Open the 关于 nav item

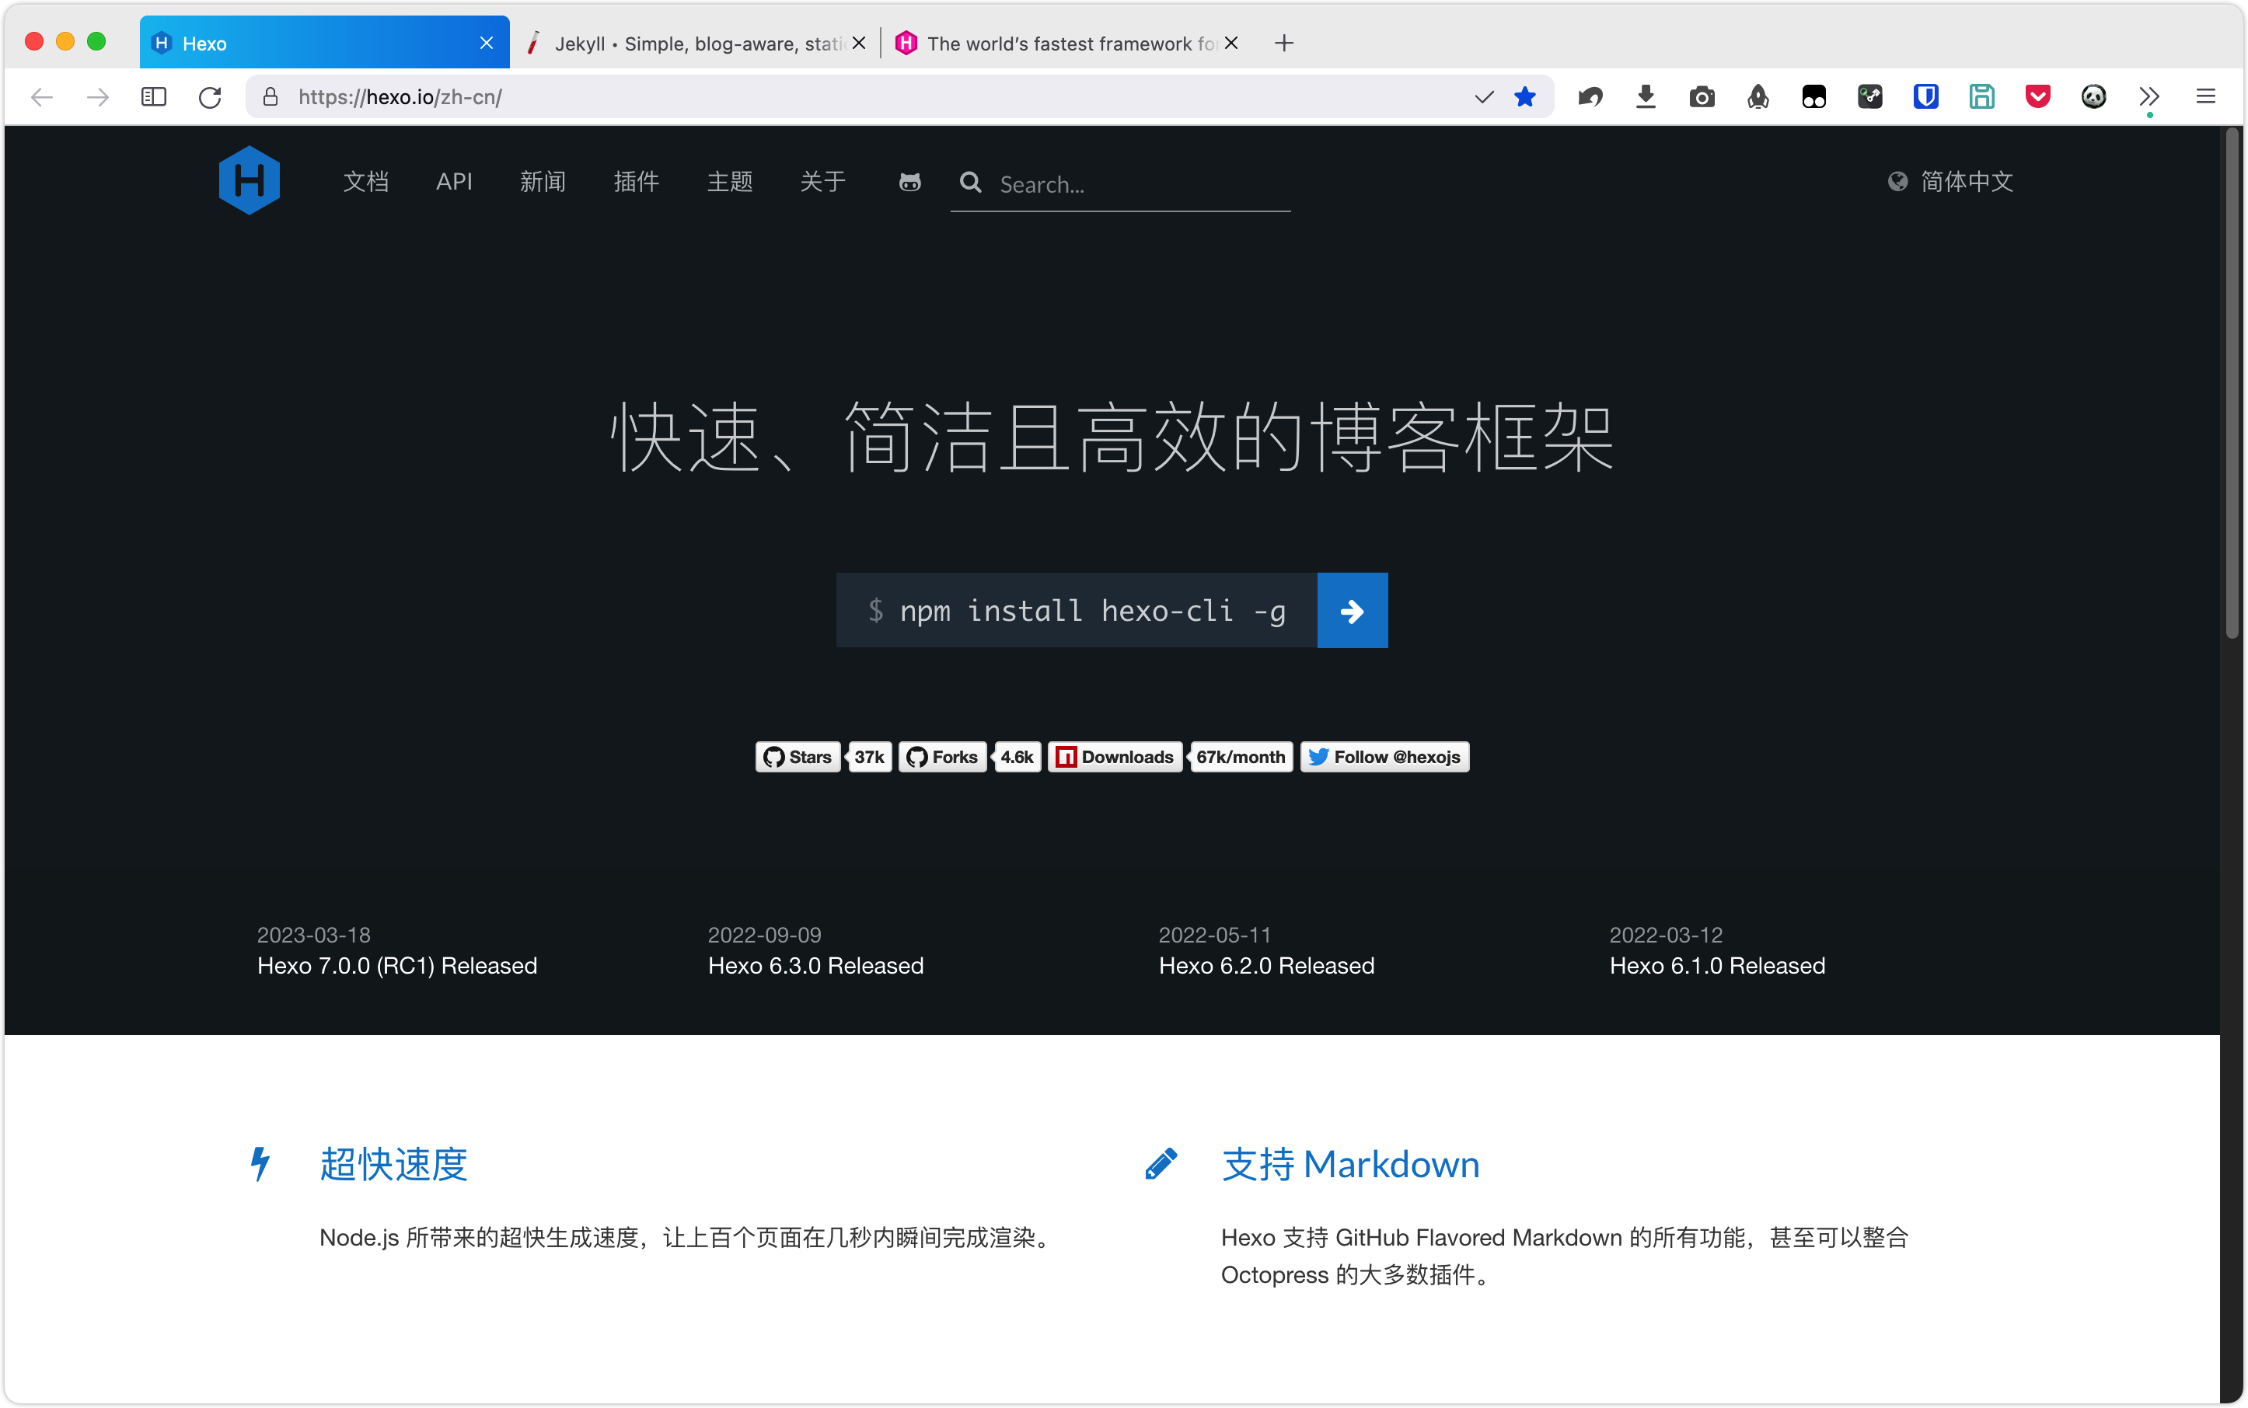tap(822, 182)
